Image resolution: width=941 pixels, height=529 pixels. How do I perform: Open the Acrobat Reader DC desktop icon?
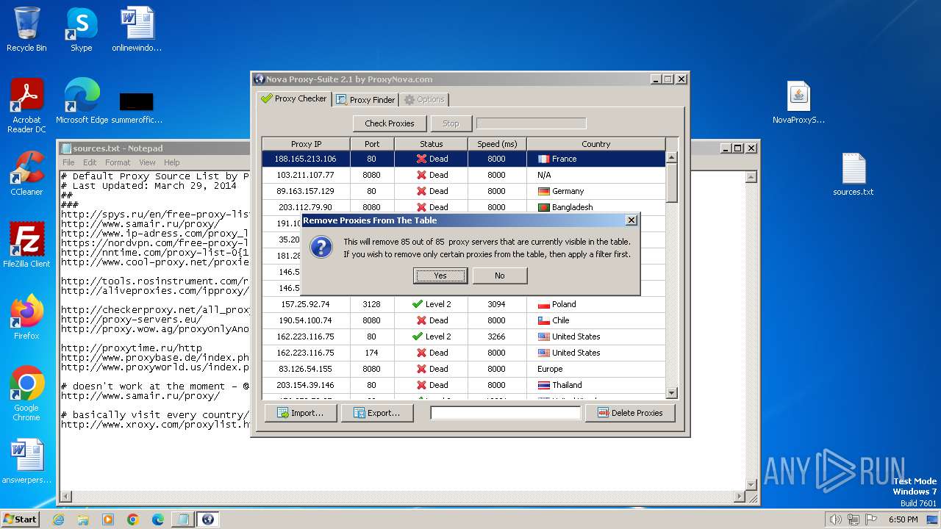tap(26, 106)
